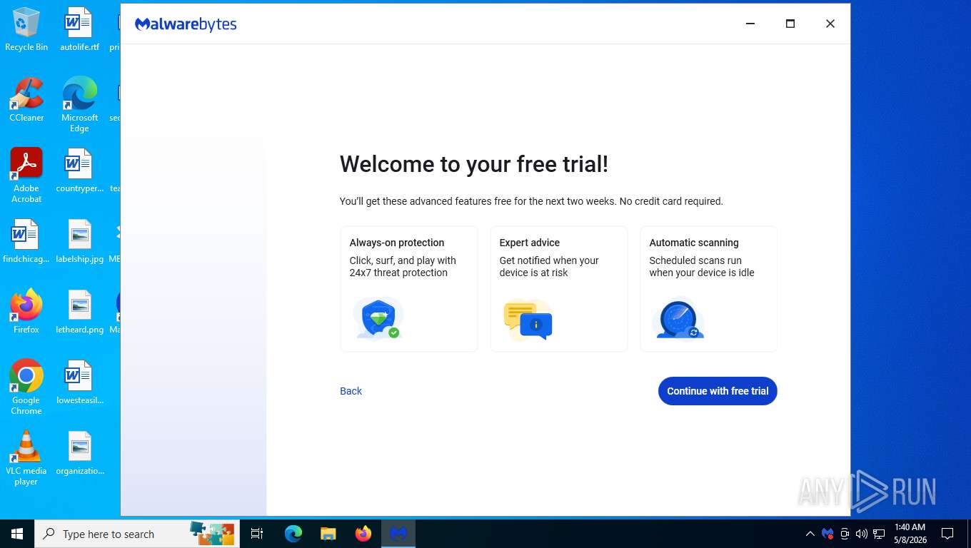Select the labelship.jpg image file
The height and width of the screenshot is (548, 971).
click(x=79, y=241)
